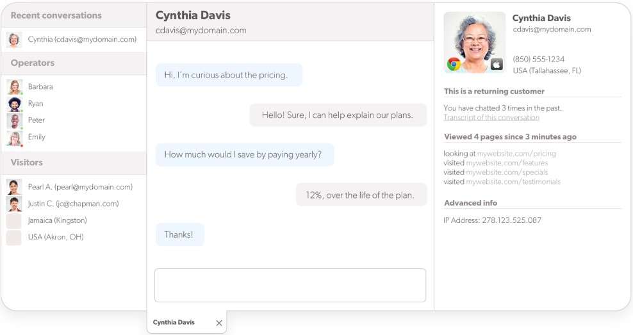Click Pearl A. visitor avatar

[x=14, y=187]
